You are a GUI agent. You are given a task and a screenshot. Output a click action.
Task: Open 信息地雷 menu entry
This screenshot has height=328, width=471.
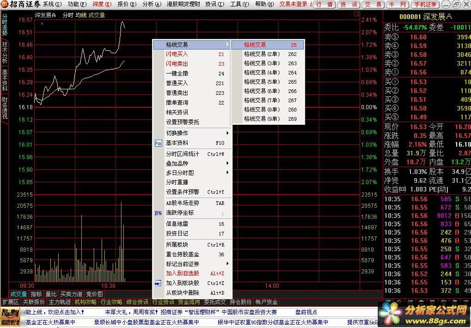point(193,224)
